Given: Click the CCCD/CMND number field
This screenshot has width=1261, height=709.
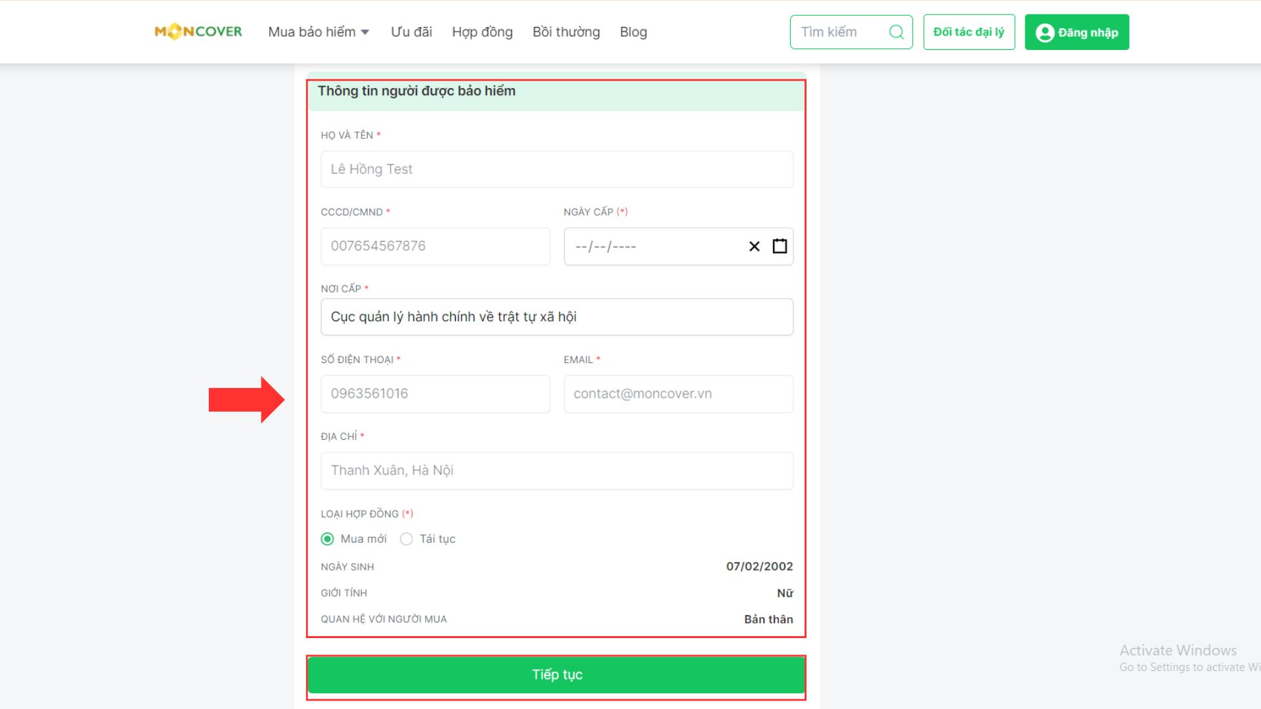Looking at the screenshot, I should (435, 246).
